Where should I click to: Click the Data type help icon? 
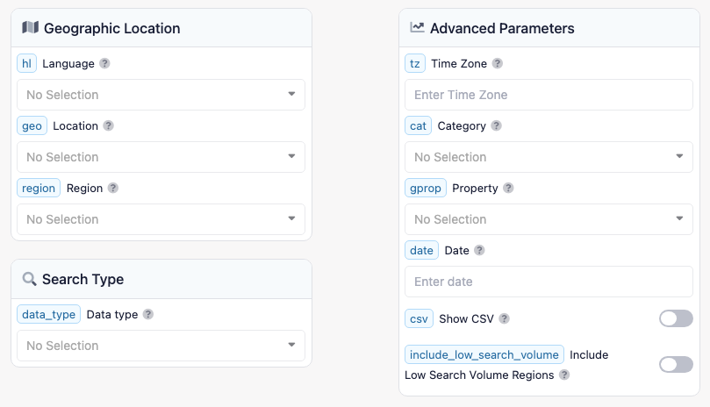pyautogui.click(x=148, y=315)
